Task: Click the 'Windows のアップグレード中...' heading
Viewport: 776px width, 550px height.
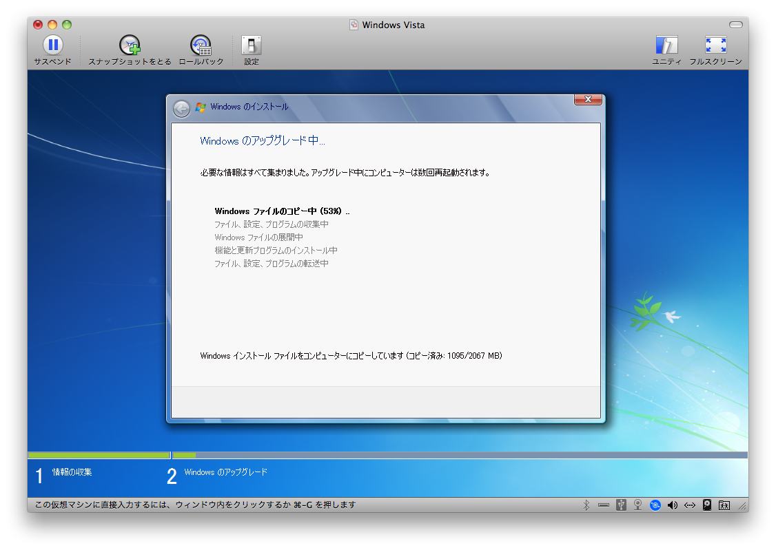Action: 263,141
